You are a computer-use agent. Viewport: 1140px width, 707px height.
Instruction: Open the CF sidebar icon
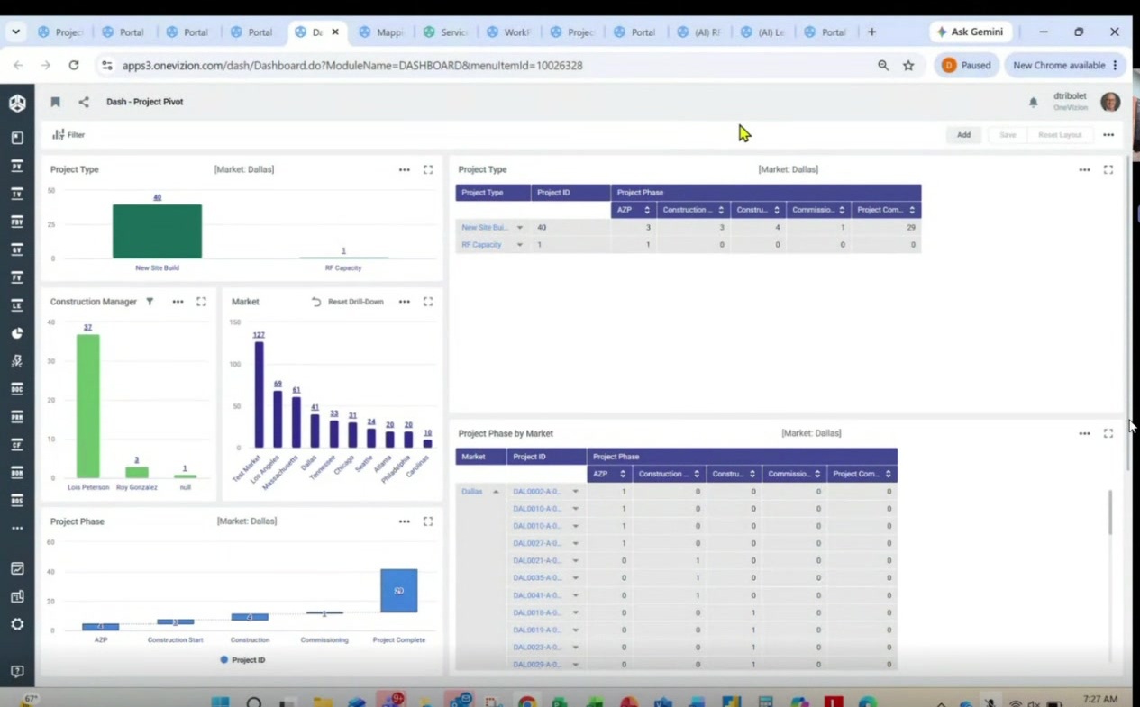coord(17,445)
